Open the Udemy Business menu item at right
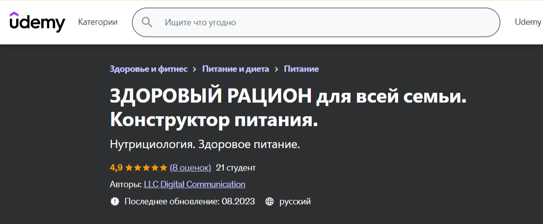The height and width of the screenshot is (224, 543). [529, 22]
